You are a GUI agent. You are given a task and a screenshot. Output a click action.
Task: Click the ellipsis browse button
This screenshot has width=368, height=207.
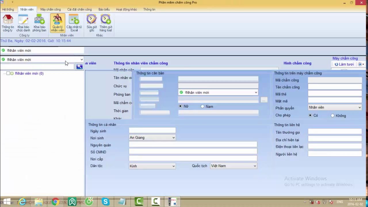[x=264, y=100]
